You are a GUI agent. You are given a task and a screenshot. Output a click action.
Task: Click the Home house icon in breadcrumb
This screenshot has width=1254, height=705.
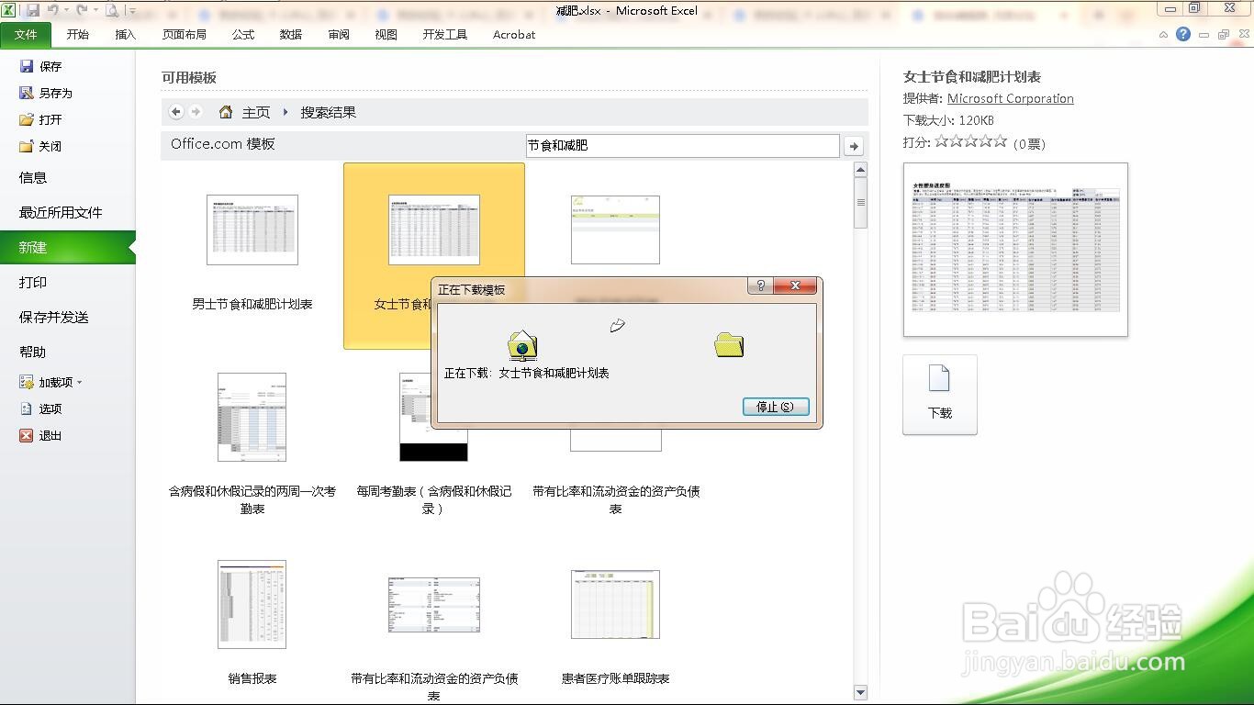click(226, 112)
